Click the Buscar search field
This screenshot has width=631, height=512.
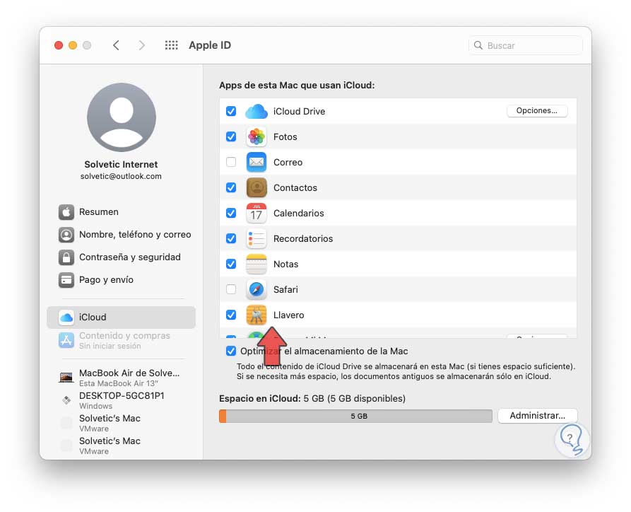tap(525, 45)
